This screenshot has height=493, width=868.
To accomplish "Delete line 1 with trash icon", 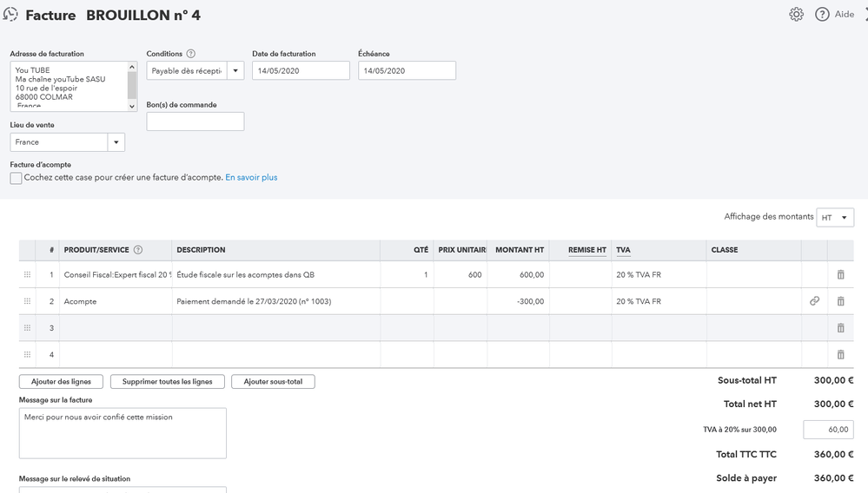I will click(x=840, y=275).
